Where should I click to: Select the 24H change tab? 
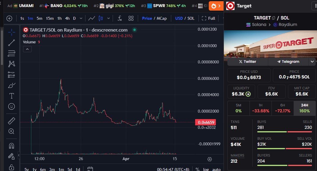pos(305,108)
